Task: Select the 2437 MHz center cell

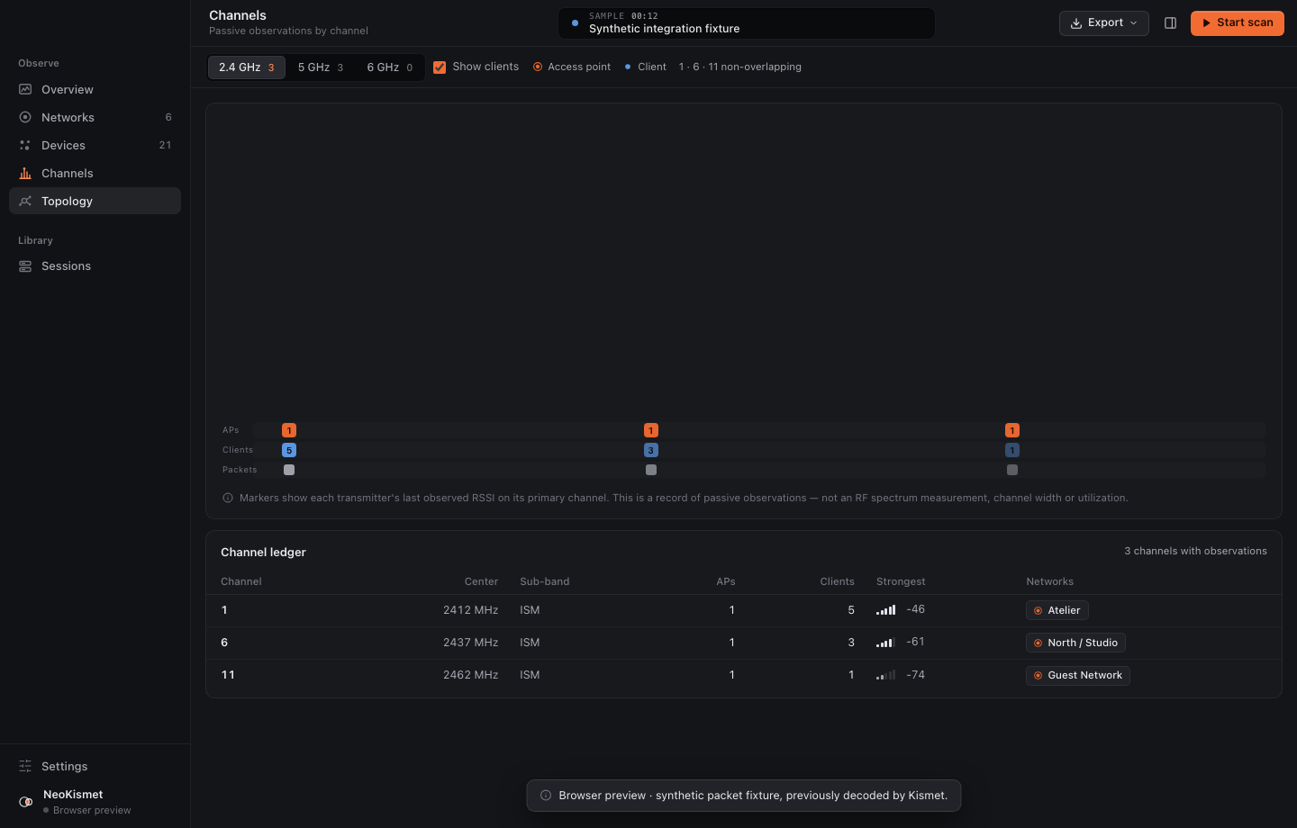Action: [470, 643]
